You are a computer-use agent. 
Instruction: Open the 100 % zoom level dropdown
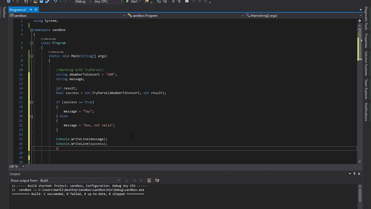pos(23,166)
